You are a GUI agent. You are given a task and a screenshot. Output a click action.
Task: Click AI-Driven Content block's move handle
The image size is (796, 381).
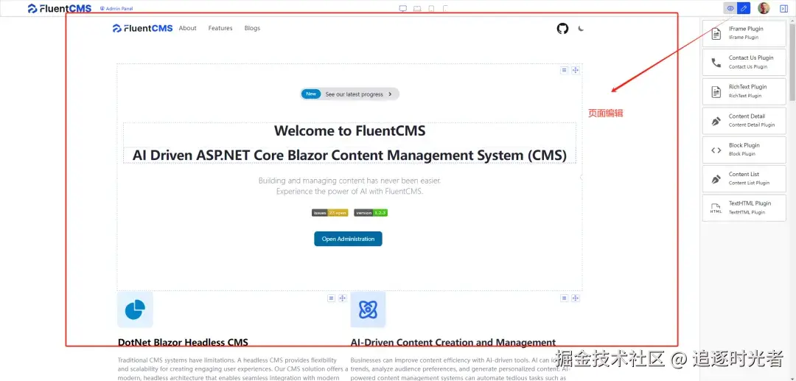click(575, 298)
